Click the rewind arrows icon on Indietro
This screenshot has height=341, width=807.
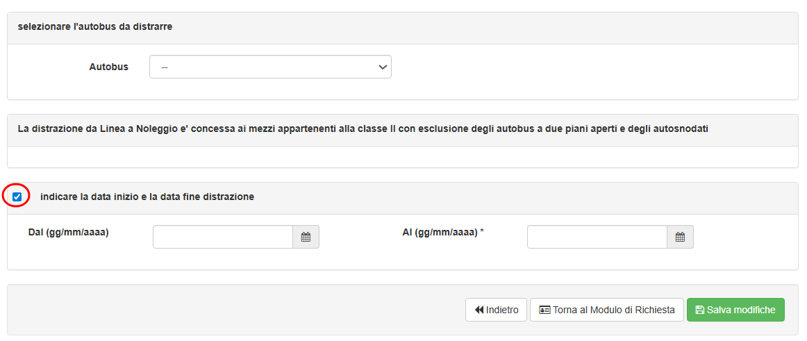pyautogui.click(x=479, y=310)
